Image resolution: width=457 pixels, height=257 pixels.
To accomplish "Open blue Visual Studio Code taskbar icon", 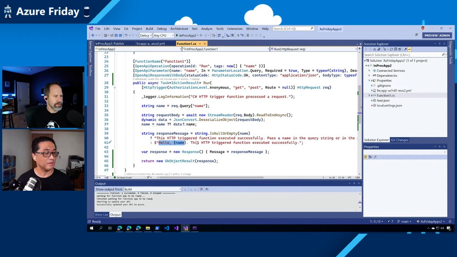I will point(166,228).
